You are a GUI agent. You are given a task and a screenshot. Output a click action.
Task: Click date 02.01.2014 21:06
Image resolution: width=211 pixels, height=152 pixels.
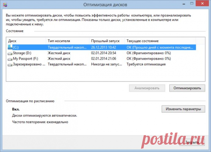coord(104,59)
